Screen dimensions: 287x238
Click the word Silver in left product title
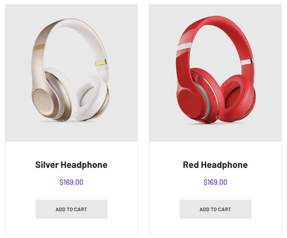click(x=47, y=165)
